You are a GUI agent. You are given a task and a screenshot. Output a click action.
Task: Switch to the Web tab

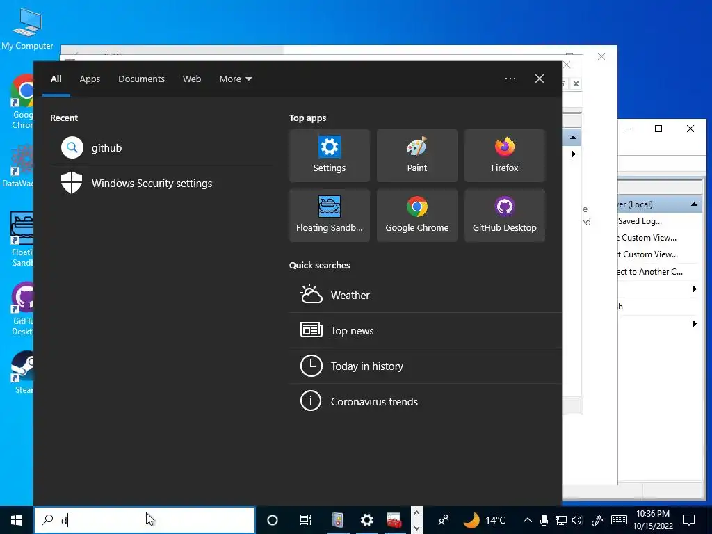192,79
